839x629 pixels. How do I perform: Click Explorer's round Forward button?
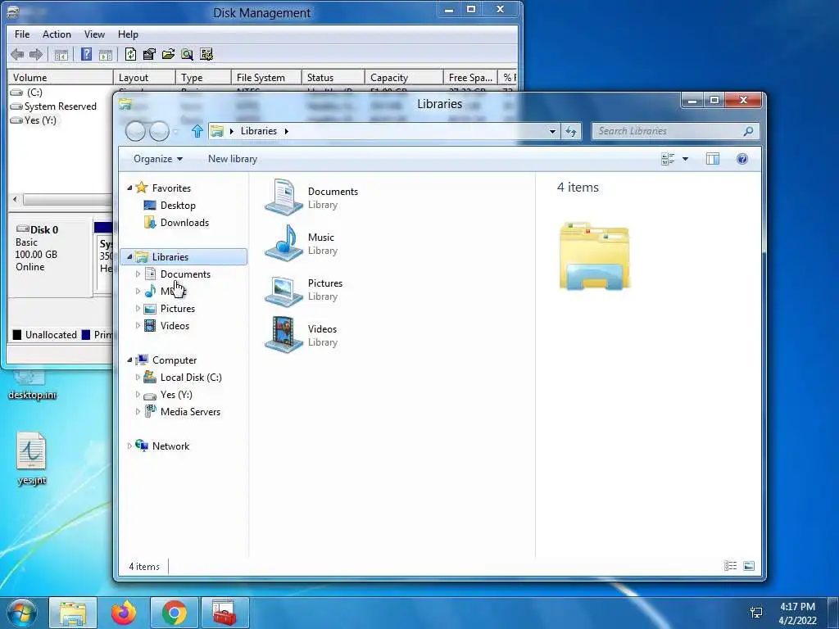click(x=159, y=131)
